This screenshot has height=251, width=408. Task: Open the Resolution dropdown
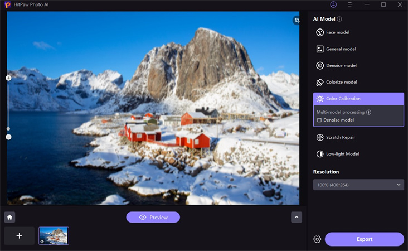coord(358,185)
